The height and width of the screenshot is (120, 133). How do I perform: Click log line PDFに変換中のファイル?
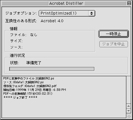pyautogui.click(x=29, y=78)
